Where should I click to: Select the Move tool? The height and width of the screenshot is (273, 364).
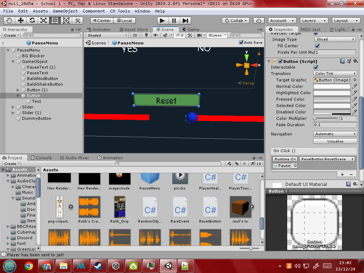click(21, 21)
